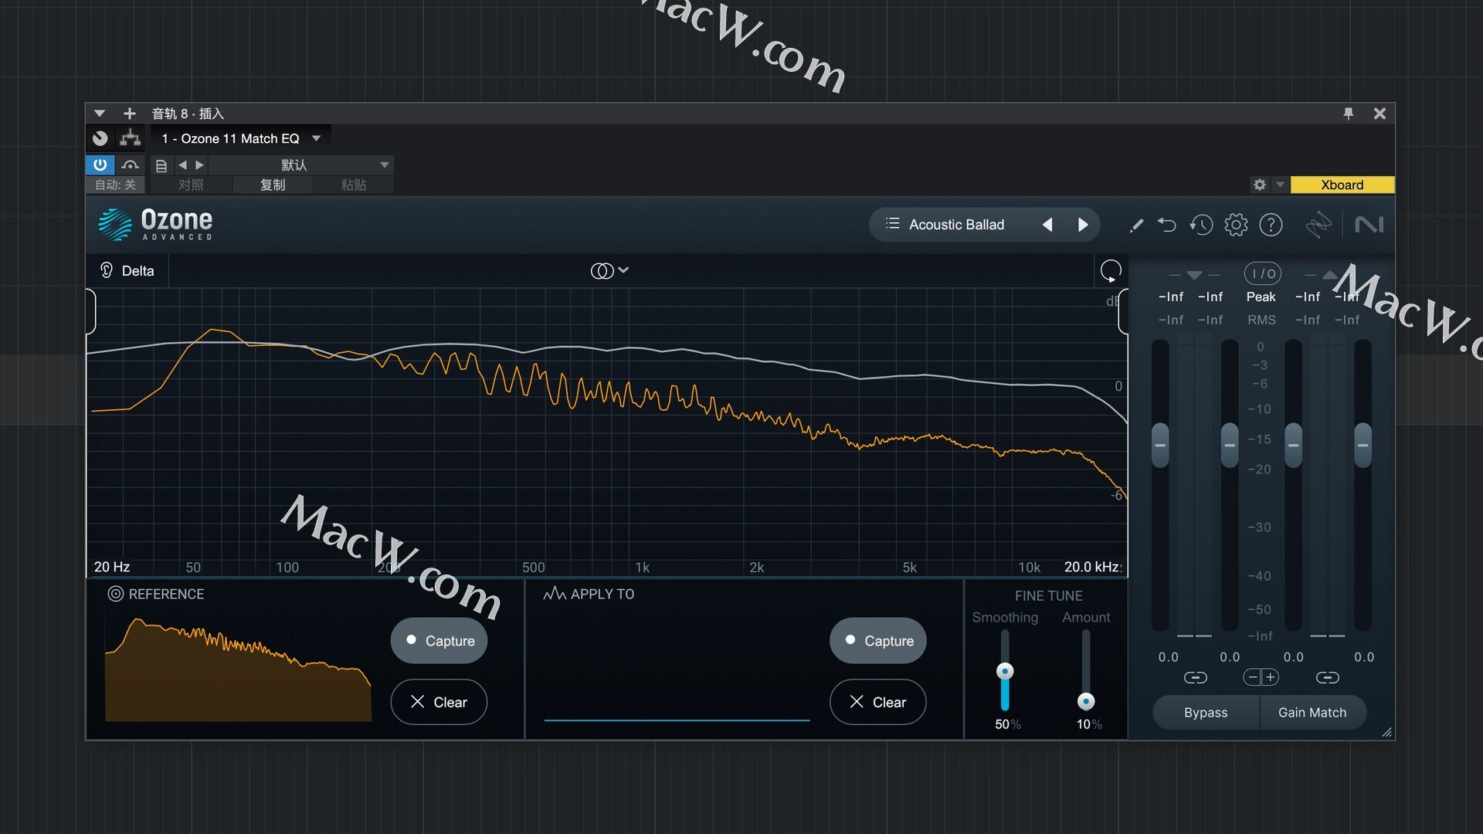Select previous Ozone preset arrow
This screenshot has height=834, width=1483.
click(x=1048, y=225)
